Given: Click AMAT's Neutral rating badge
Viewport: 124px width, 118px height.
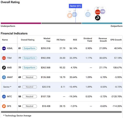Looking at the screenshot, I should pos(30,77).
